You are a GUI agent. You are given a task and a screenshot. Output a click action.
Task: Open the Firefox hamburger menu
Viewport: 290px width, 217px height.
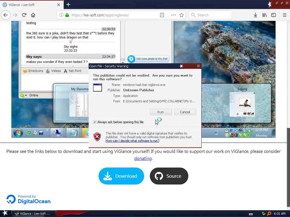point(285,15)
